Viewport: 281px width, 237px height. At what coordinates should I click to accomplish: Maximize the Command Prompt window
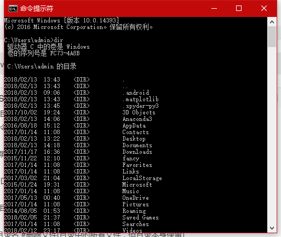(239, 8)
